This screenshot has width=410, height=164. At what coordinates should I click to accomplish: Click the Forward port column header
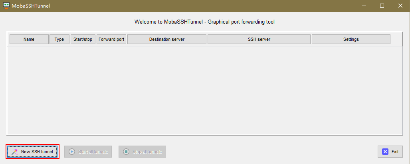(111, 39)
